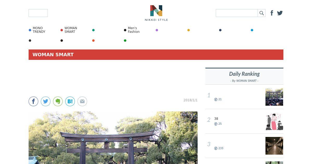
Task: Click the WOMAN SMART red banner title
Action: (53, 55)
